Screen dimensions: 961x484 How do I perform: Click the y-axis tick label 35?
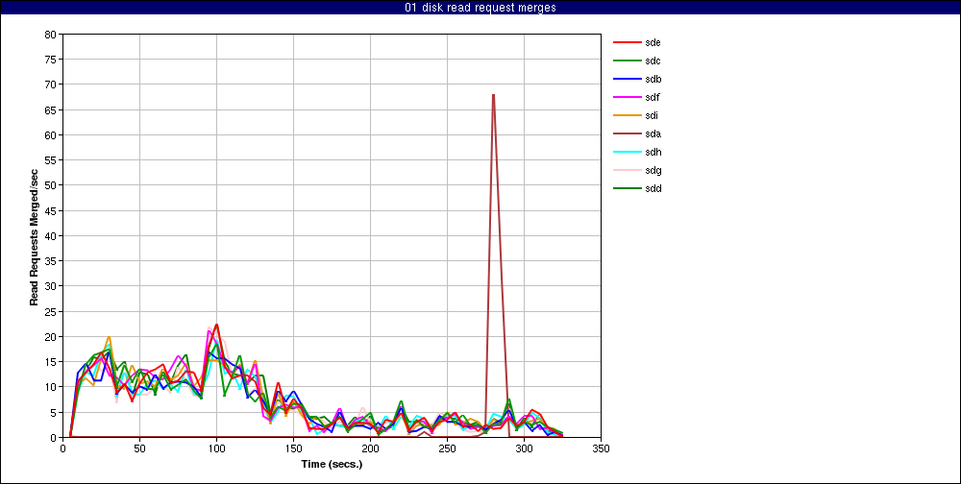coord(53,261)
